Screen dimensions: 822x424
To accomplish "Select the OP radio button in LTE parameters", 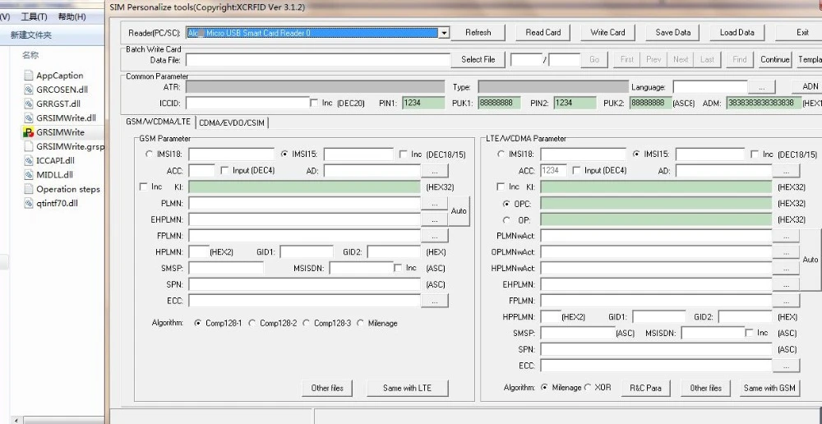I will click(x=506, y=220).
